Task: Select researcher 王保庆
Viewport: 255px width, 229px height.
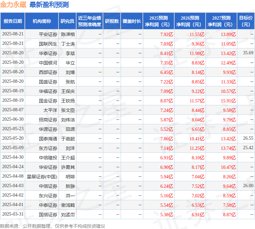Action: click(x=68, y=91)
